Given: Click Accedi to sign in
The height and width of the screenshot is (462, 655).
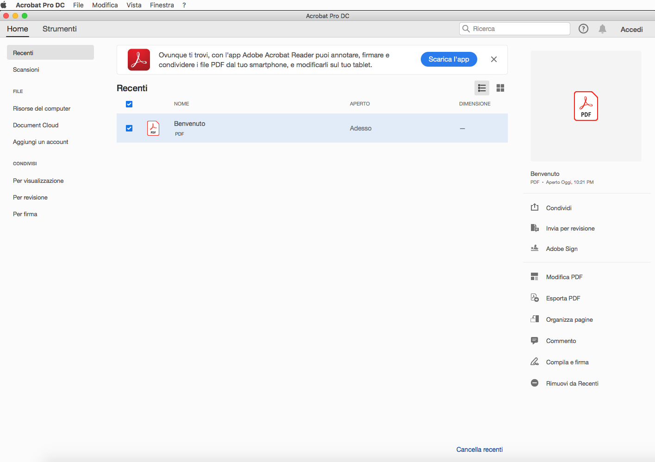Looking at the screenshot, I should (x=631, y=29).
